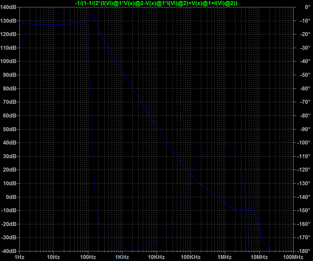Click the 110dB left axis label
313x261 pixels.
tap(8, 48)
